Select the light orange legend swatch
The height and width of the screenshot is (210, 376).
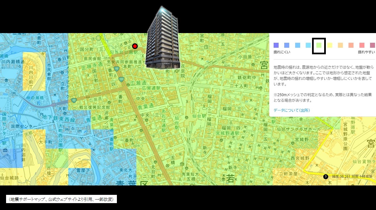click(x=340, y=45)
